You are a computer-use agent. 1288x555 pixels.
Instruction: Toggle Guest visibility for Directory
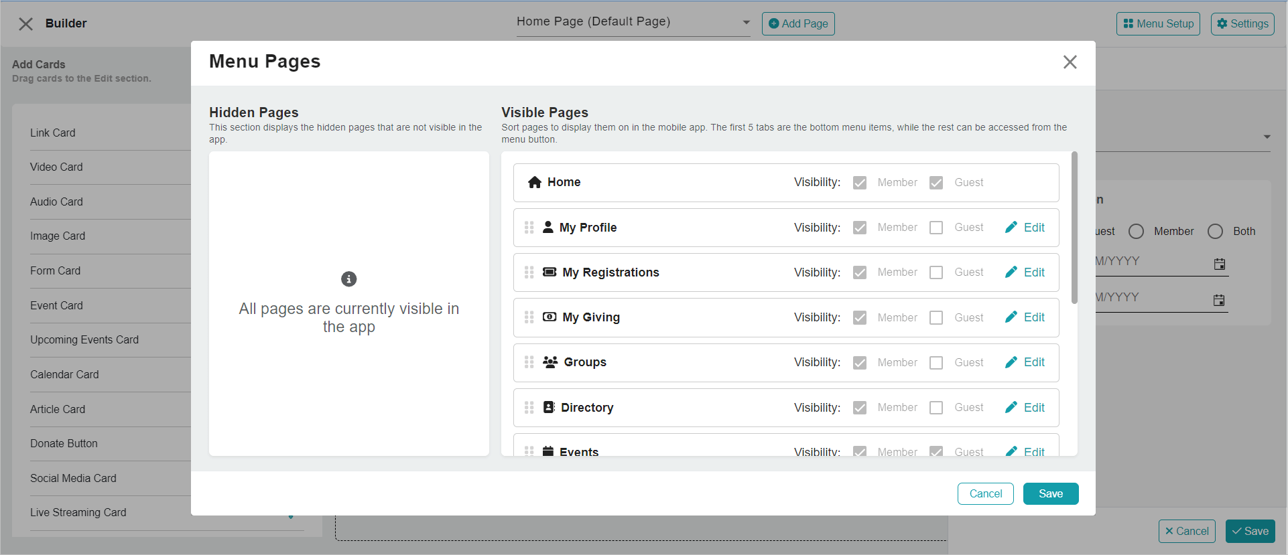pyautogui.click(x=936, y=408)
